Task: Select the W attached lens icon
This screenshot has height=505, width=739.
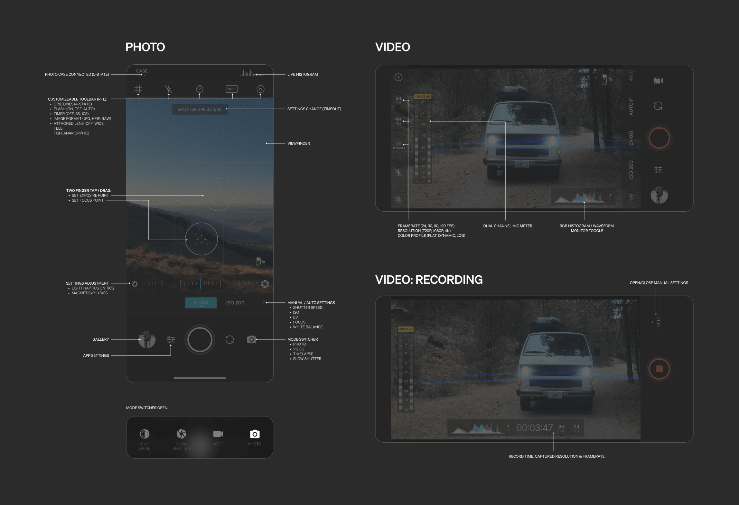Action: pos(260,89)
